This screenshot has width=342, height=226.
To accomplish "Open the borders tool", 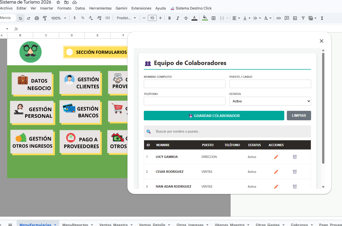I will click(x=214, y=18).
